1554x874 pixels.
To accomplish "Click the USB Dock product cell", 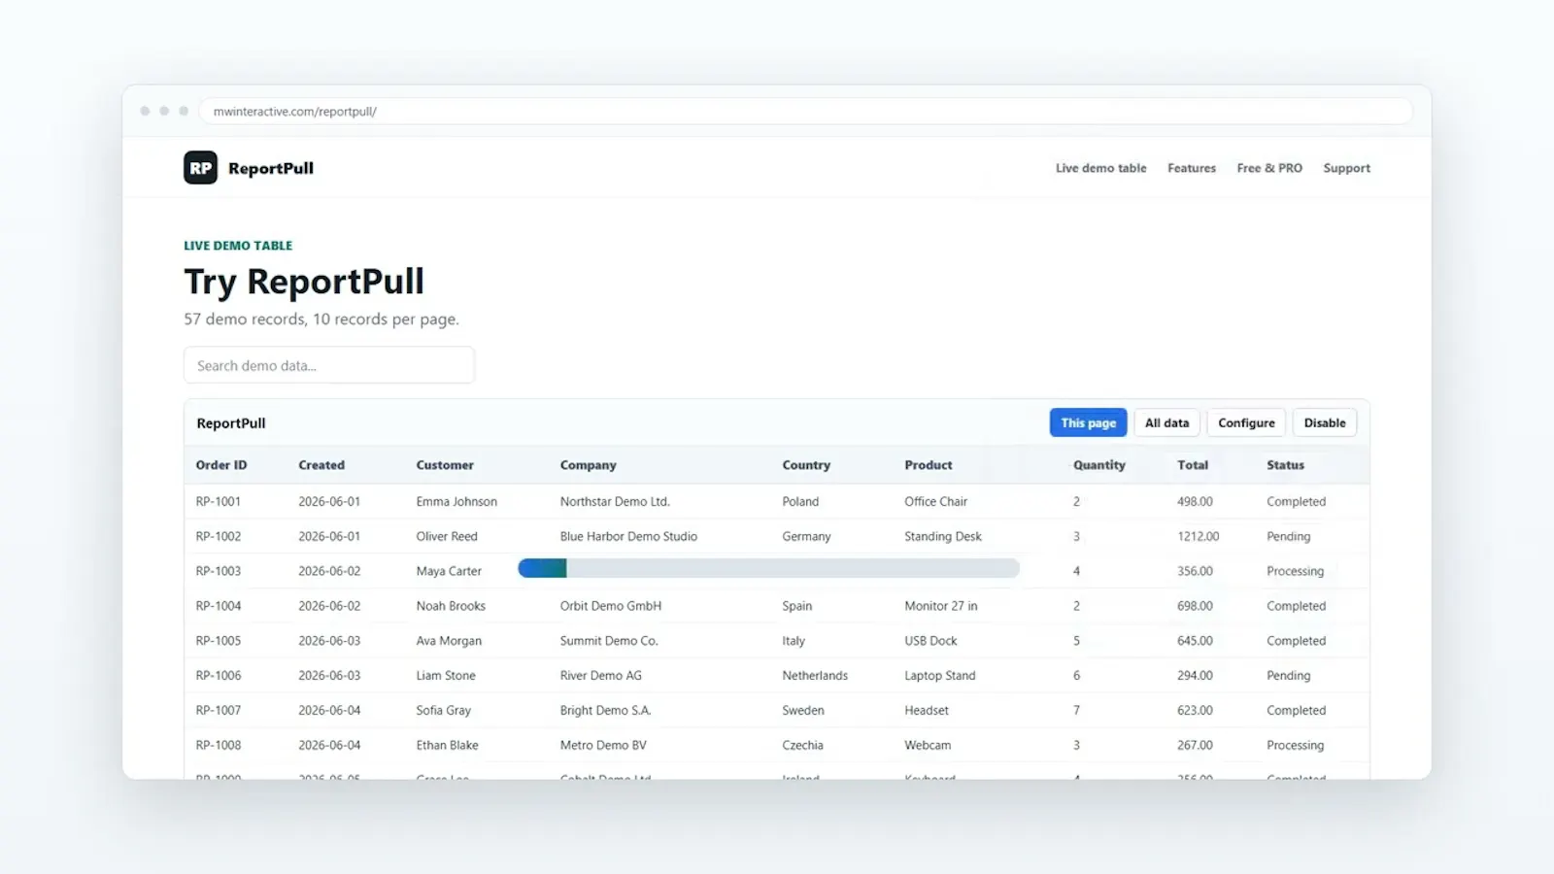I will point(930,641).
